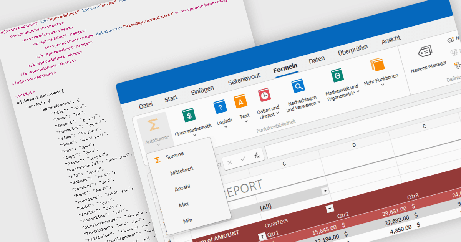Click the fx insert function icon
461x242 pixels.
point(257,156)
